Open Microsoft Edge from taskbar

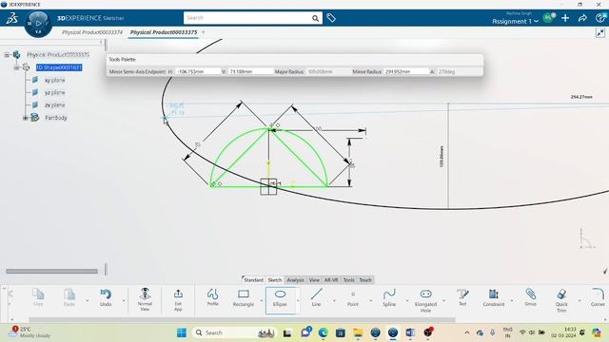[x=323, y=332]
